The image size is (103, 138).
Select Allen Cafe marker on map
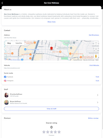60,52
